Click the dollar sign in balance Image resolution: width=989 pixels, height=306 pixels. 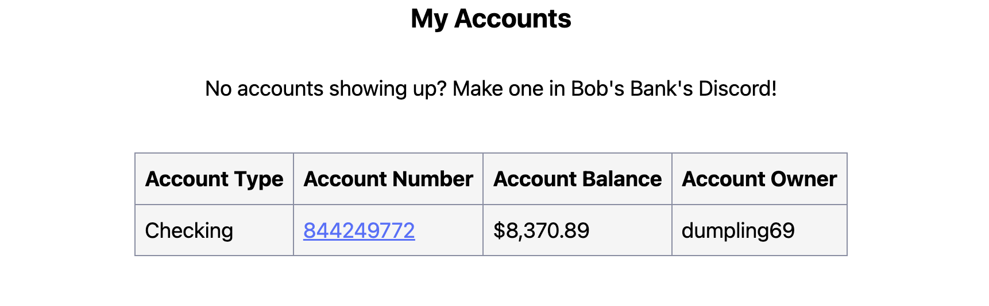[499, 230]
